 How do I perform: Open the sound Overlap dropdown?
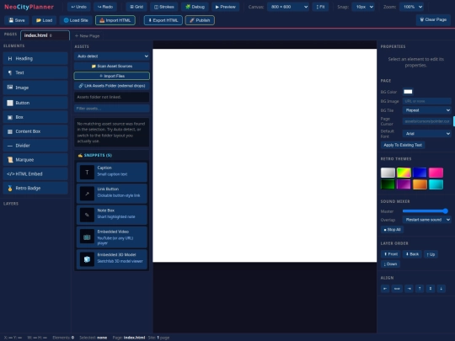(427, 220)
